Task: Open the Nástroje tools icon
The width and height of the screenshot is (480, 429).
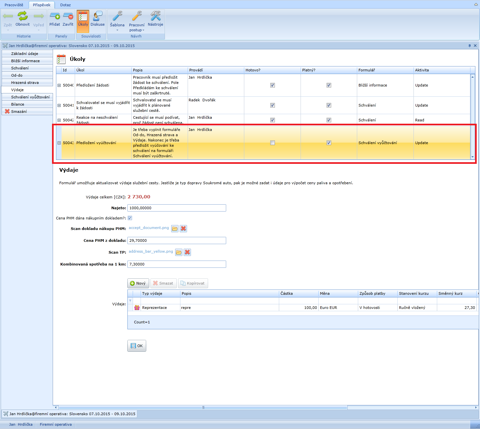Action: point(155,19)
